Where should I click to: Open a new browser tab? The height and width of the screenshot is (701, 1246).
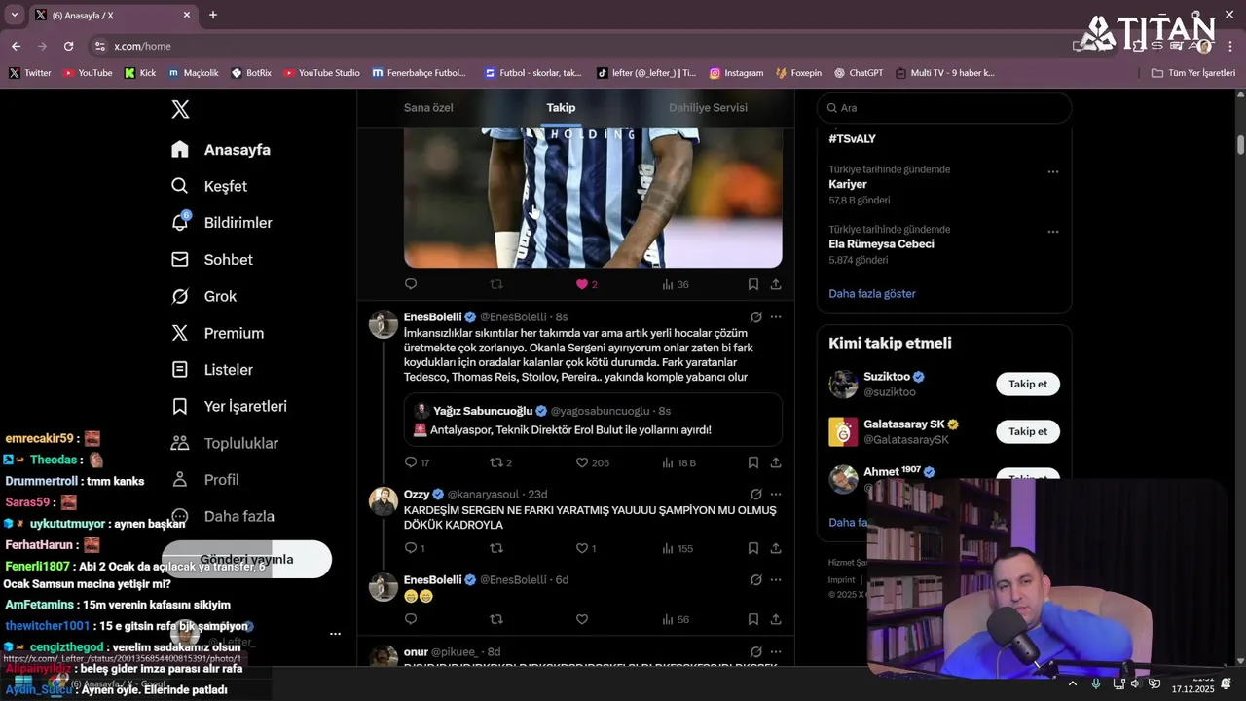(x=213, y=15)
